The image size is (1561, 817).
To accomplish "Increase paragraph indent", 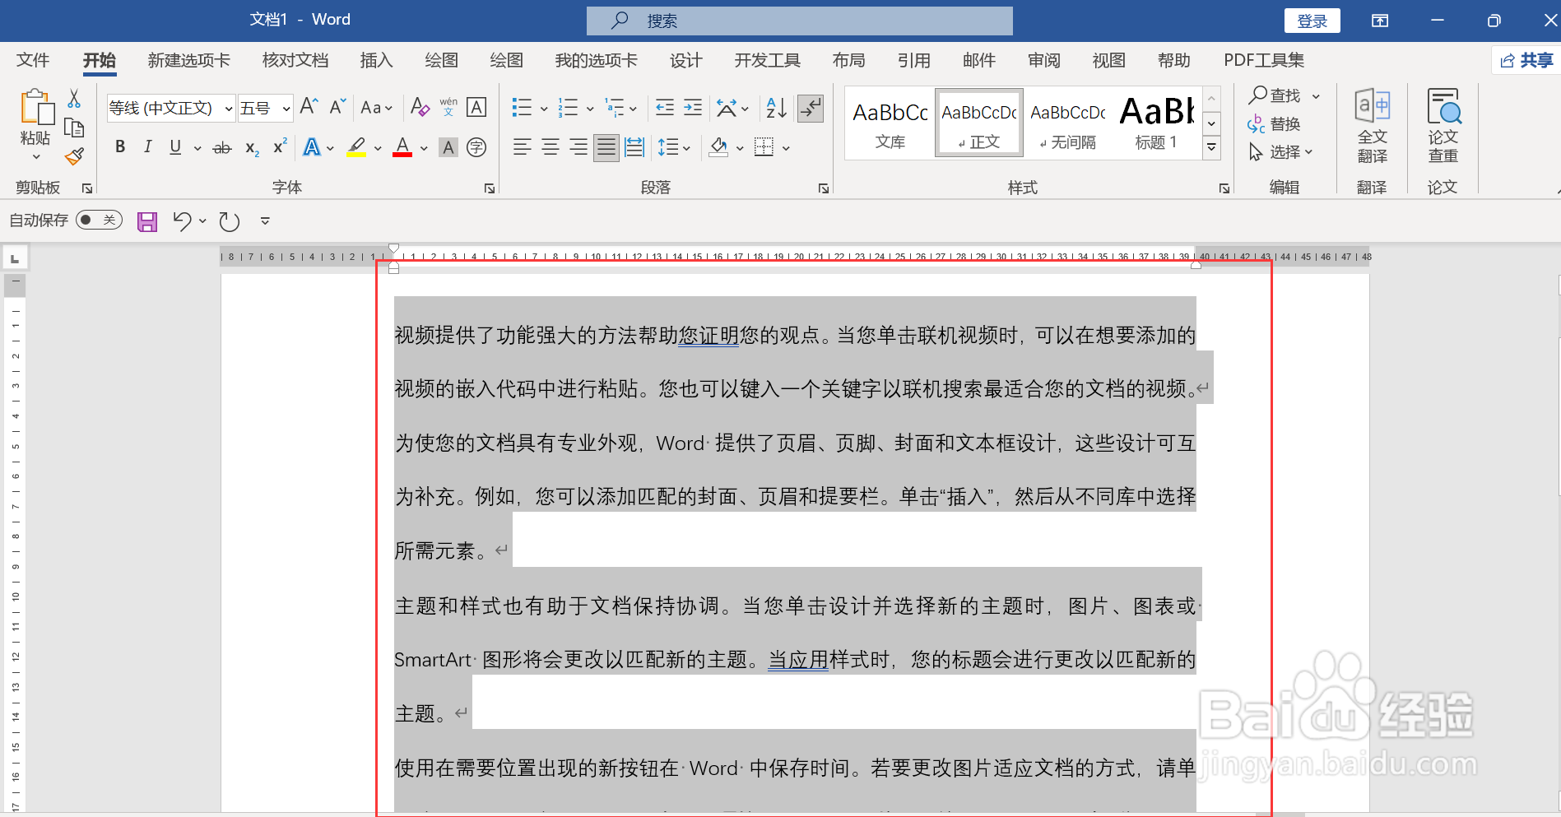I will click(x=693, y=107).
